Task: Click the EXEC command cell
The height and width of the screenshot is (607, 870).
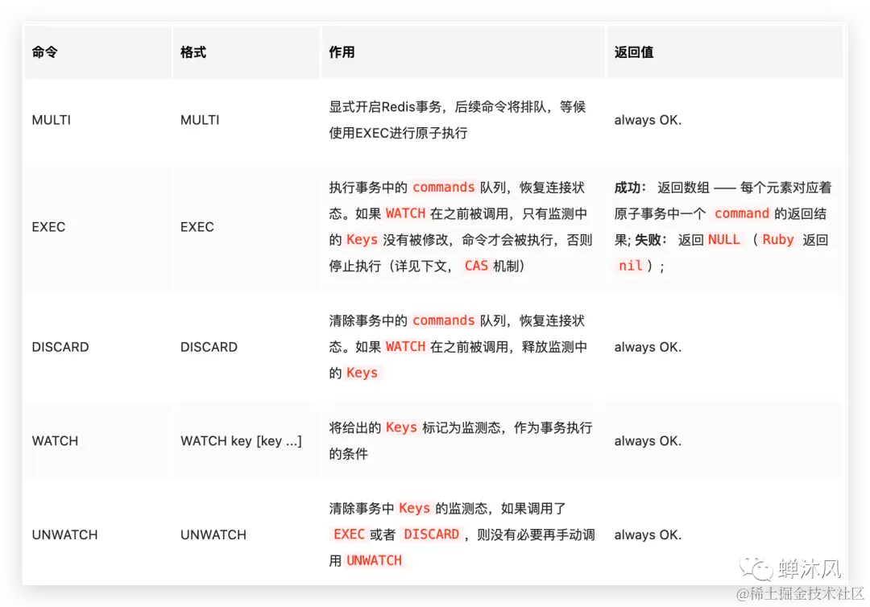Action: [48, 226]
